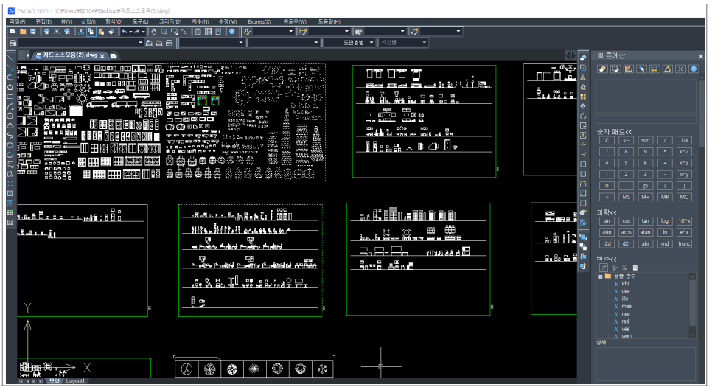The height and width of the screenshot is (390, 712).
Task: Click the Clear eraser icon in calculator
Action: (x=602, y=69)
